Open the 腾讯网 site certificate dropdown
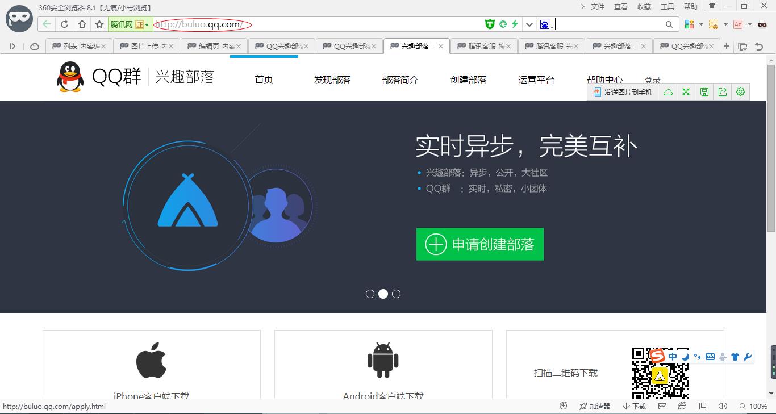The image size is (776, 414). (130, 24)
